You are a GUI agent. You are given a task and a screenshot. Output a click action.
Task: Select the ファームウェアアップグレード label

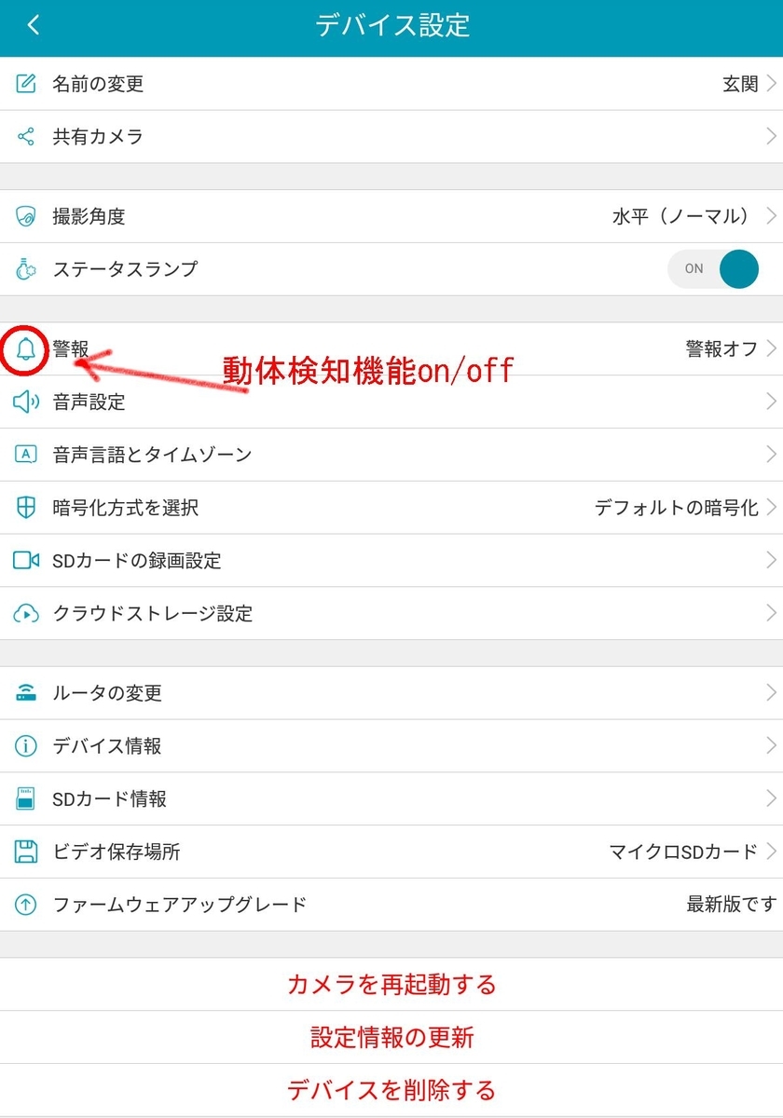point(180,905)
